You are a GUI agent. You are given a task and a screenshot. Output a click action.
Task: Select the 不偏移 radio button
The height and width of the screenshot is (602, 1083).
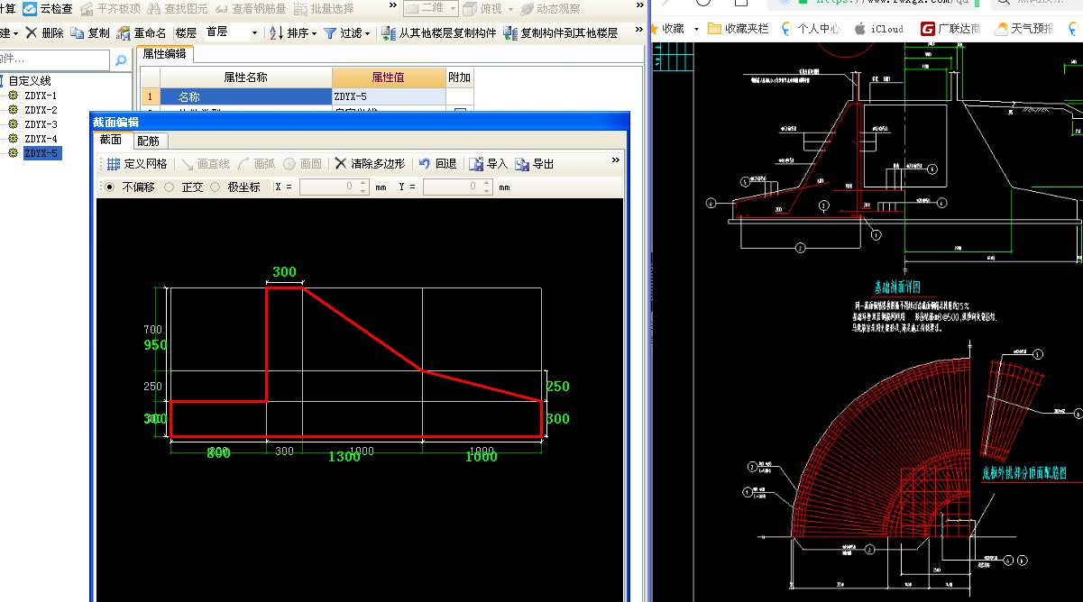(110, 187)
